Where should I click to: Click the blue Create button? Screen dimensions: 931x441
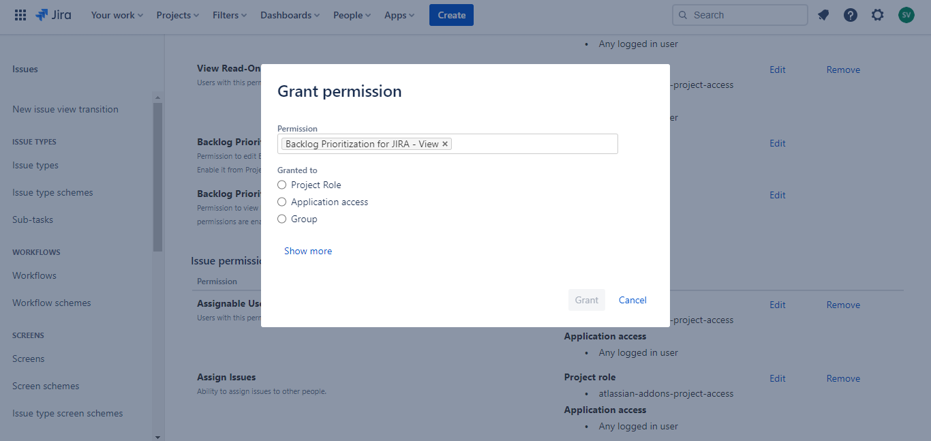451,15
